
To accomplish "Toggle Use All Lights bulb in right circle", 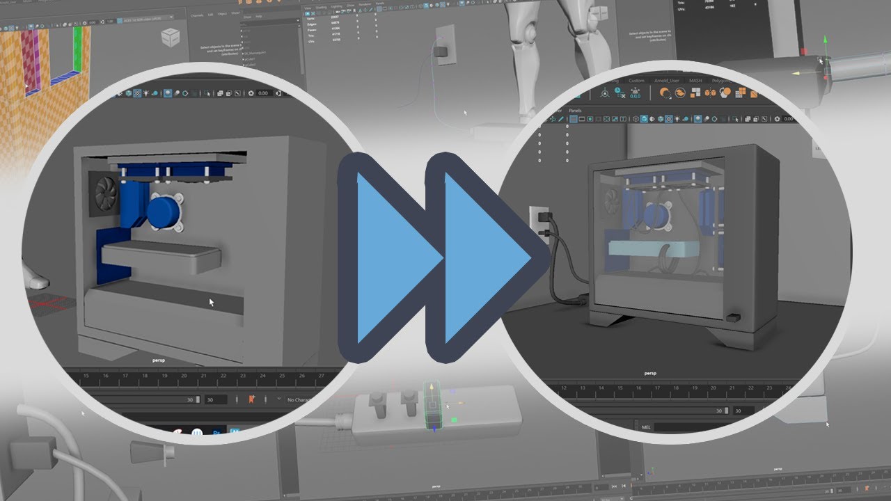I will point(677,118).
